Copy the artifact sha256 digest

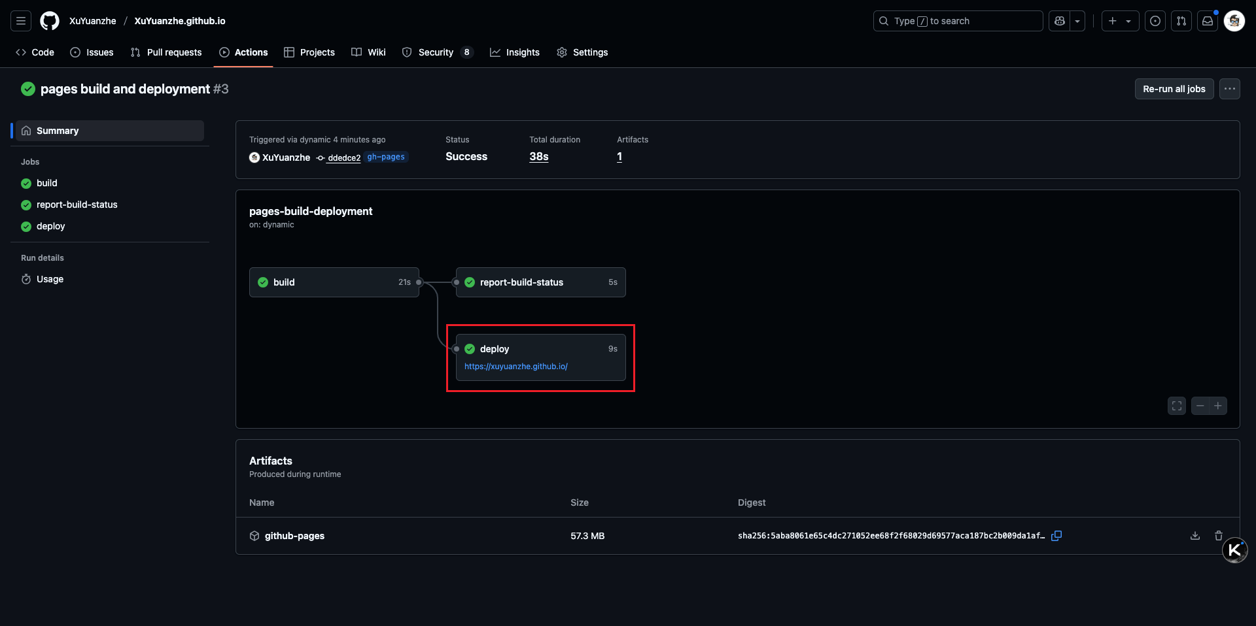point(1056,536)
